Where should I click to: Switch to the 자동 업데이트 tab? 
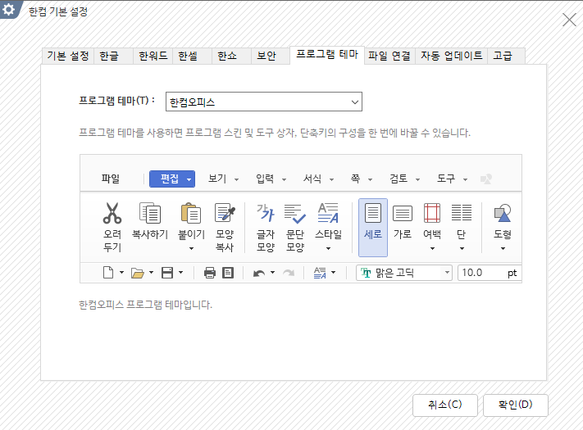451,56
